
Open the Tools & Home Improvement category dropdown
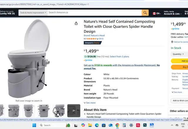click(x=33, y=13)
